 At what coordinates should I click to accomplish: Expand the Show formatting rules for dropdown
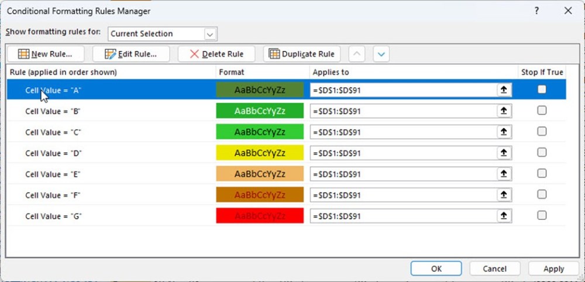211,34
